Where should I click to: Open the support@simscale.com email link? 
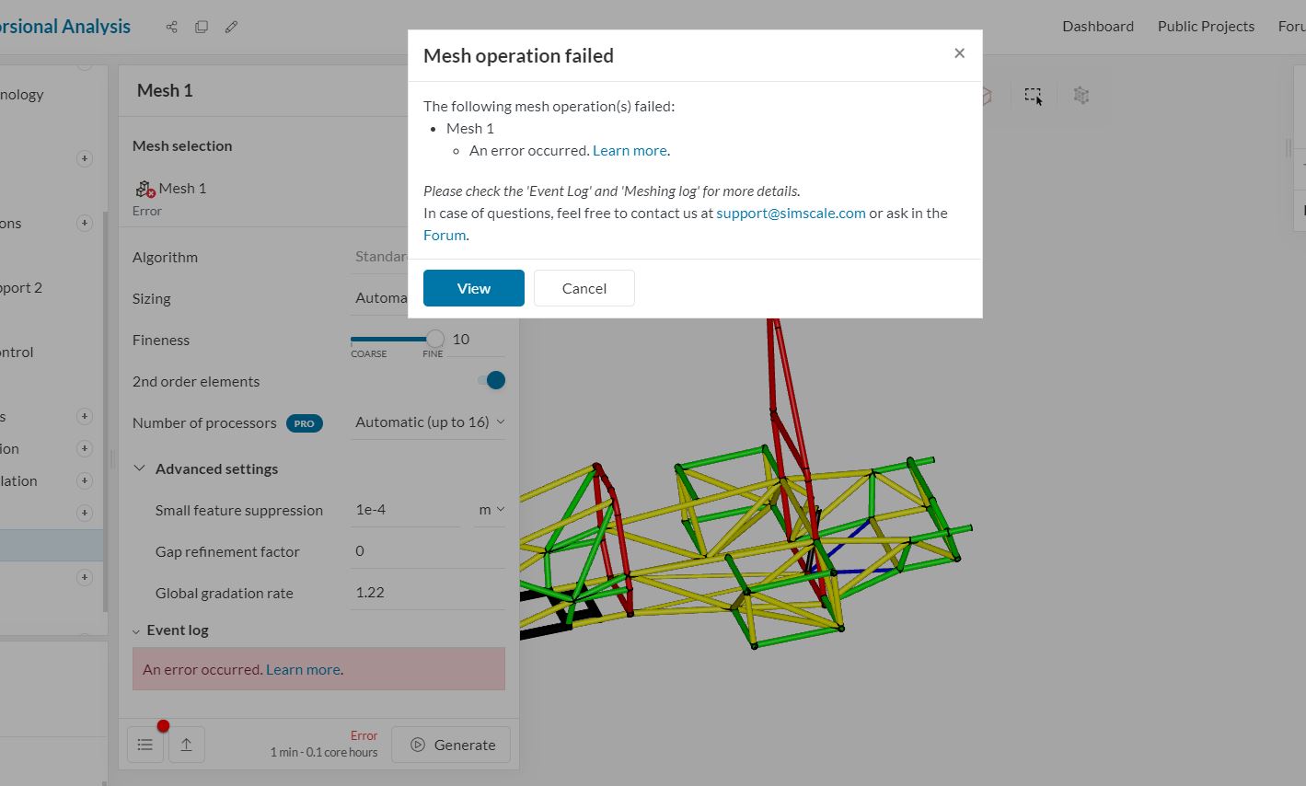791,214
